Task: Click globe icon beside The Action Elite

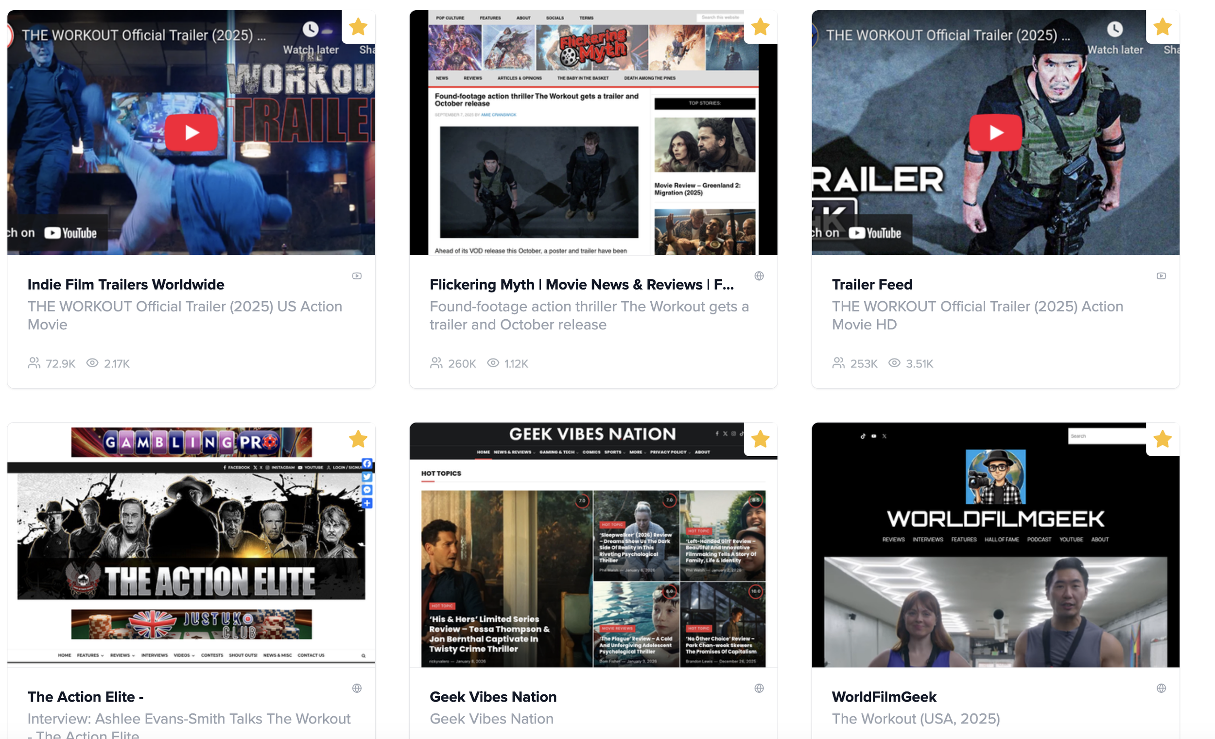Action: 357,688
